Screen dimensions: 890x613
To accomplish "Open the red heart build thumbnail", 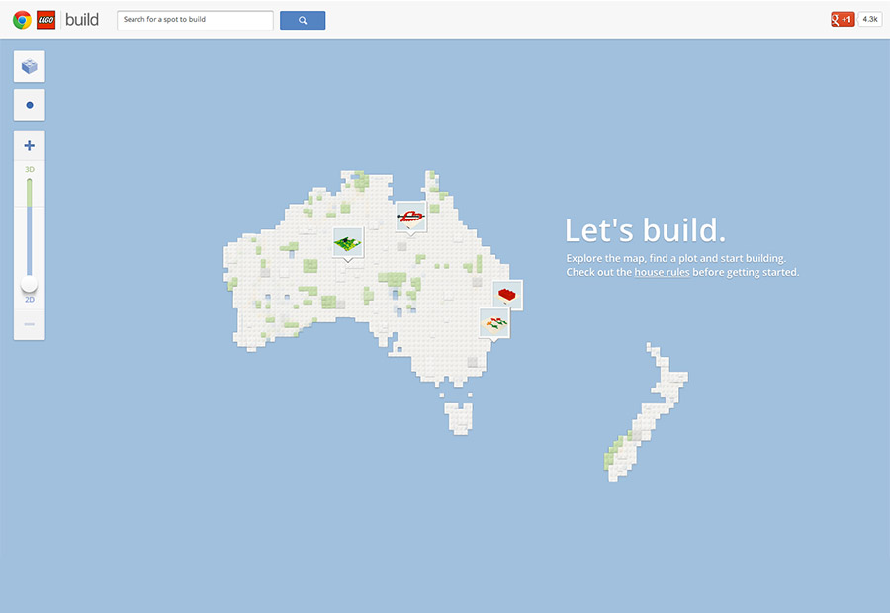I will point(410,215).
